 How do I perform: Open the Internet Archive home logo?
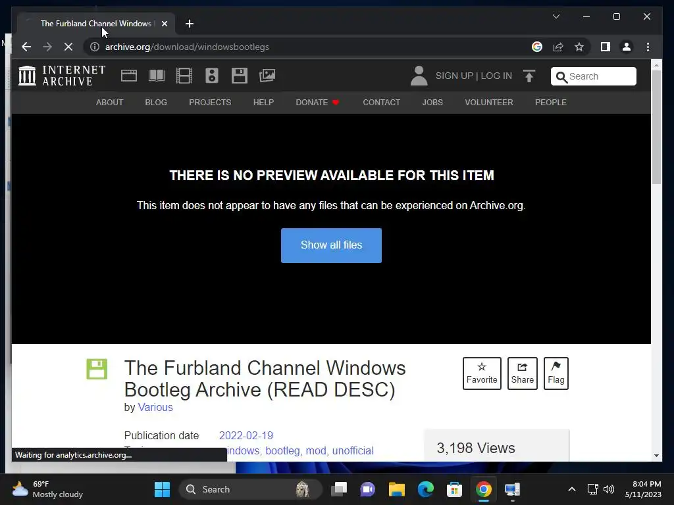[x=62, y=76]
